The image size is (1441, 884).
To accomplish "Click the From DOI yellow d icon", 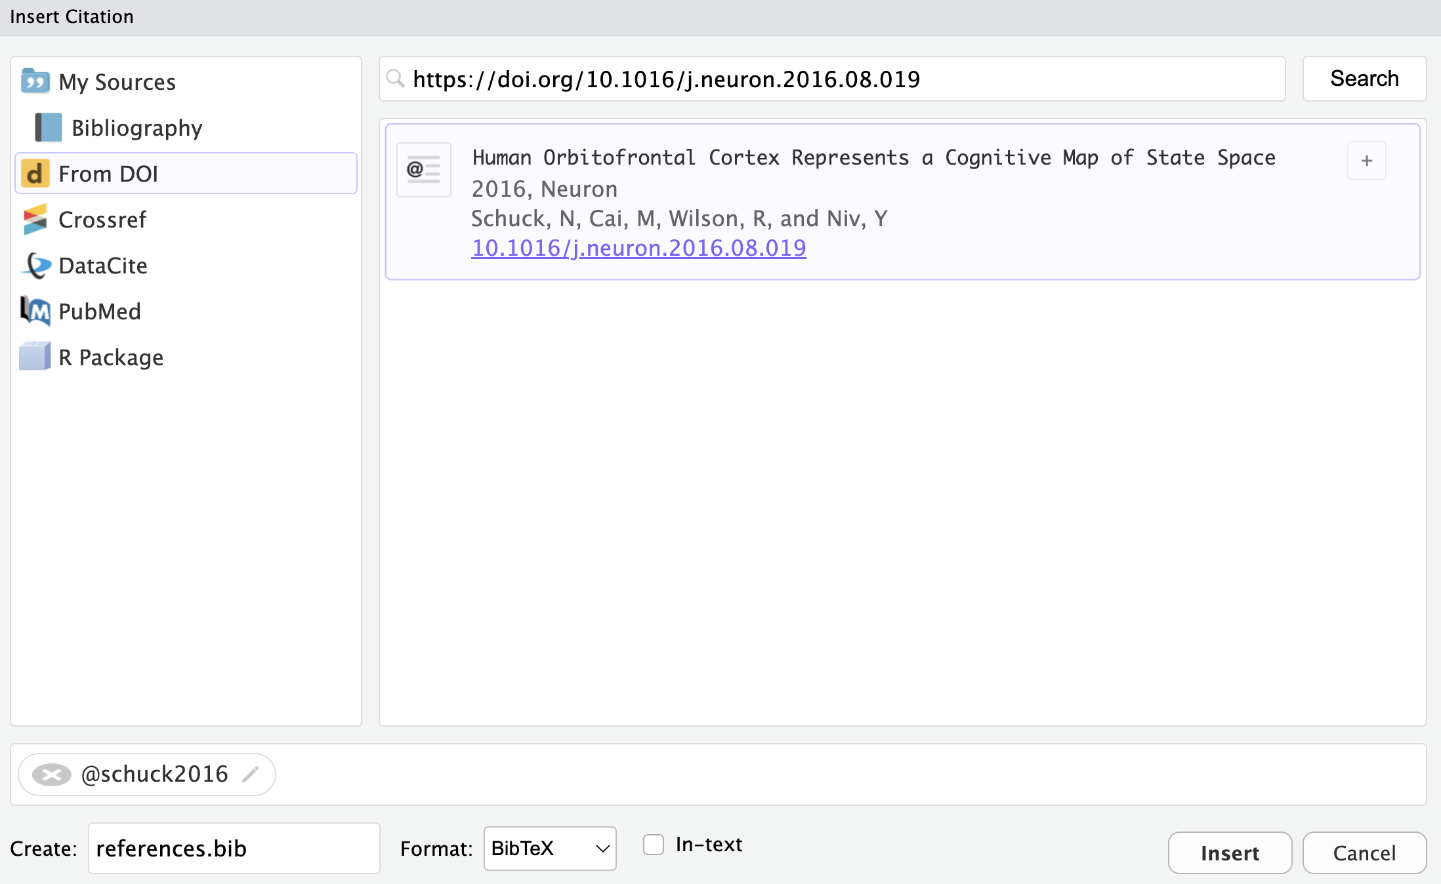I will (35, 174).
